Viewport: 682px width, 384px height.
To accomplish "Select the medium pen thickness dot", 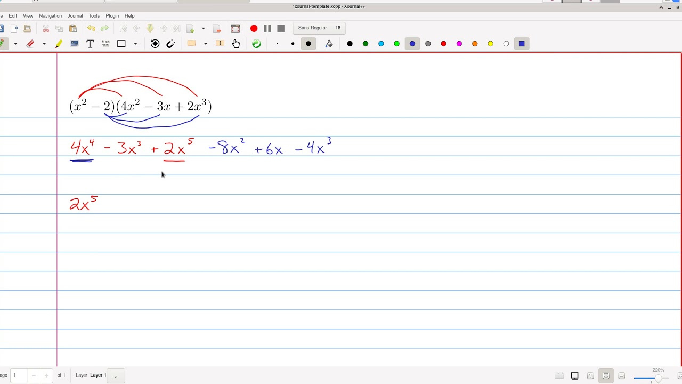I will 293,44.
